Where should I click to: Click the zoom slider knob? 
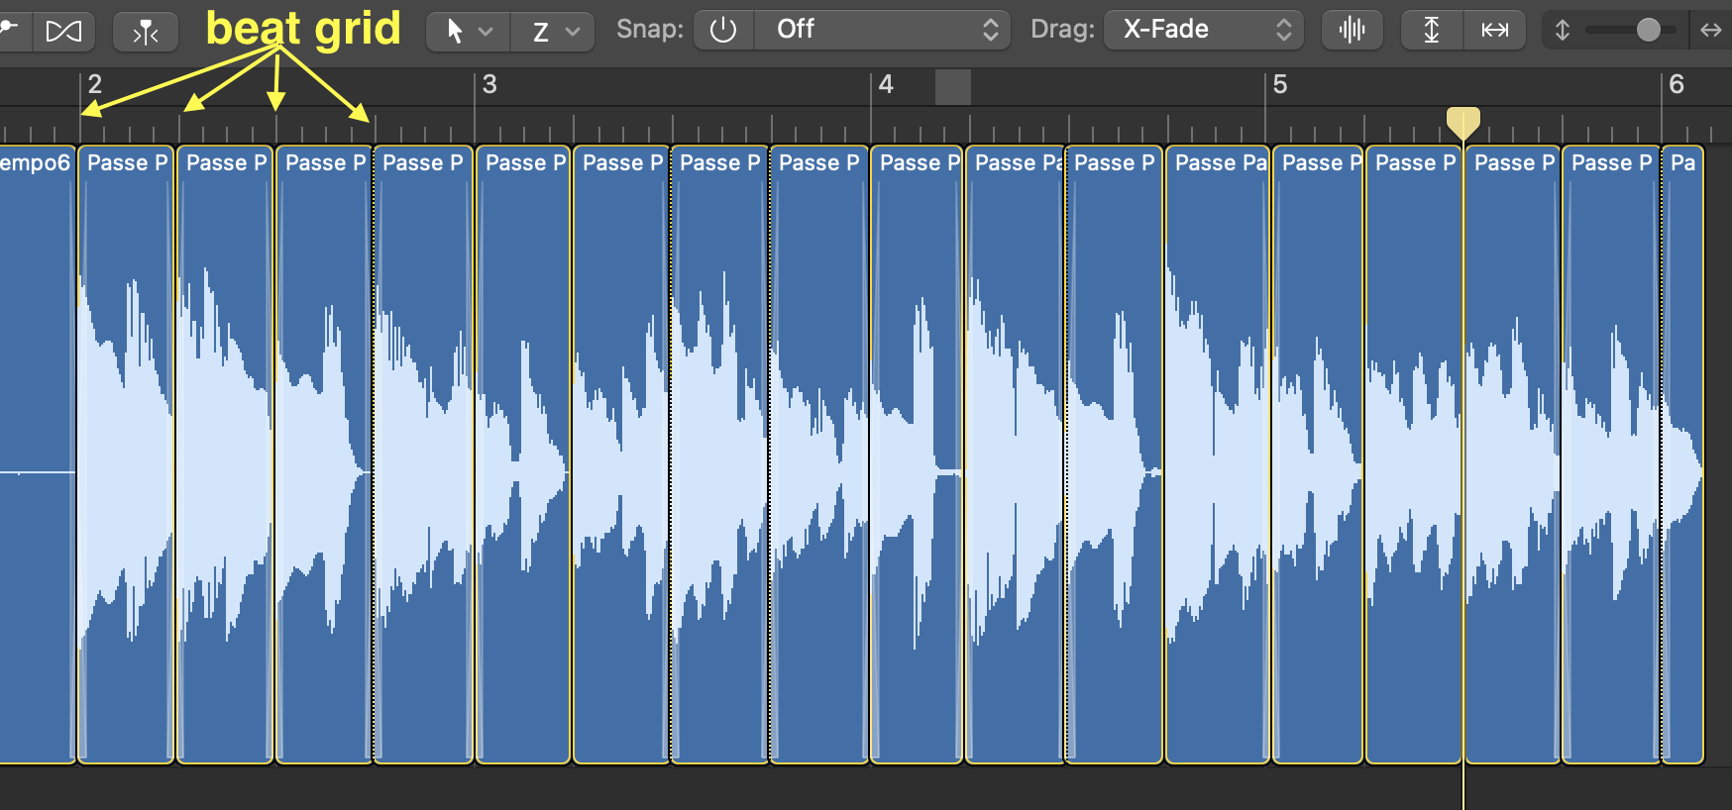pos(1648,30)
